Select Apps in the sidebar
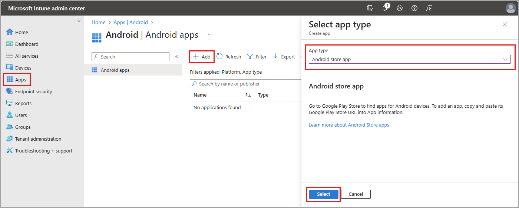The width and height of the screenshot is (519, 208). coord(17,80)
